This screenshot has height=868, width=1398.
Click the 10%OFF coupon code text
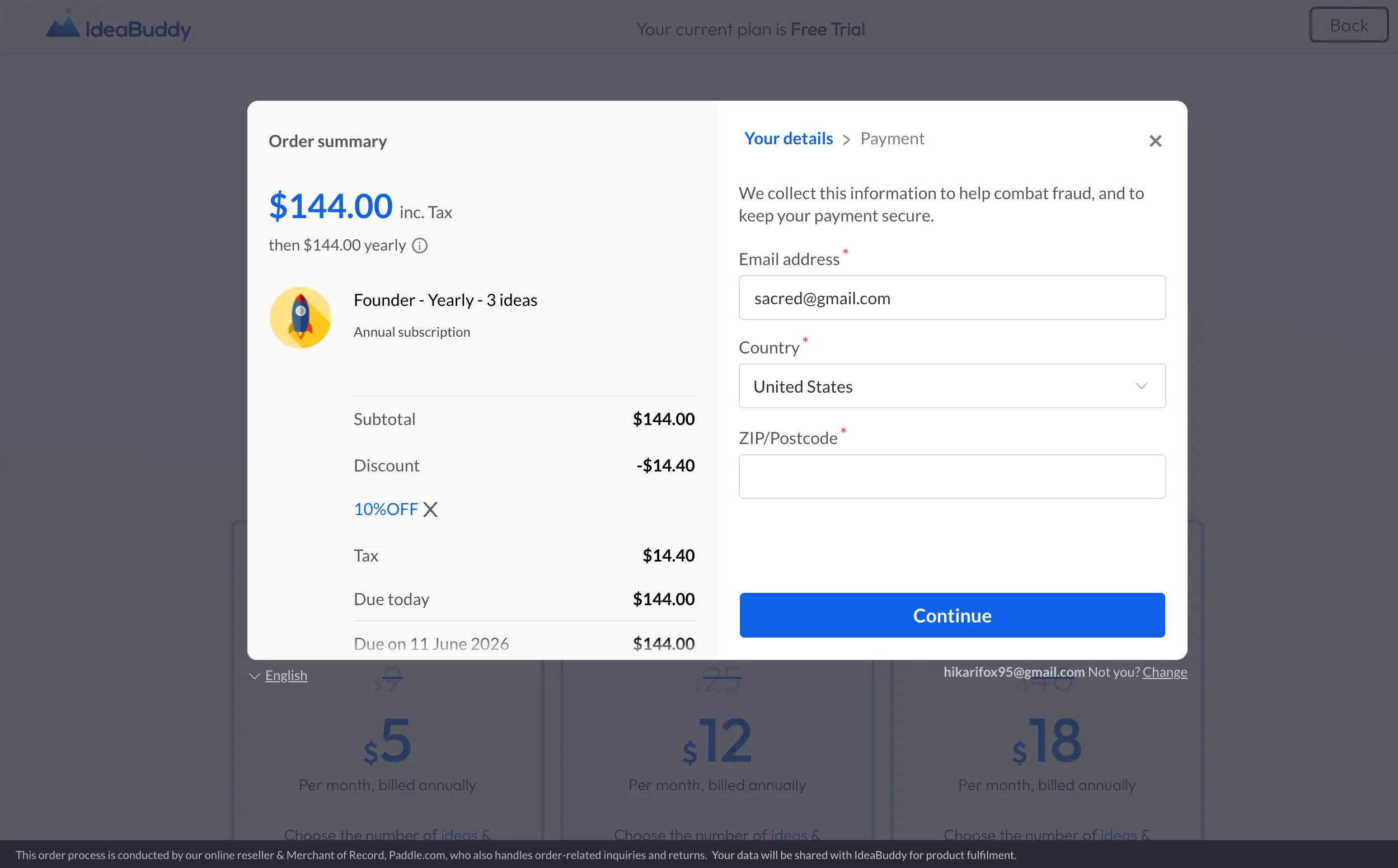click(386, 509)
